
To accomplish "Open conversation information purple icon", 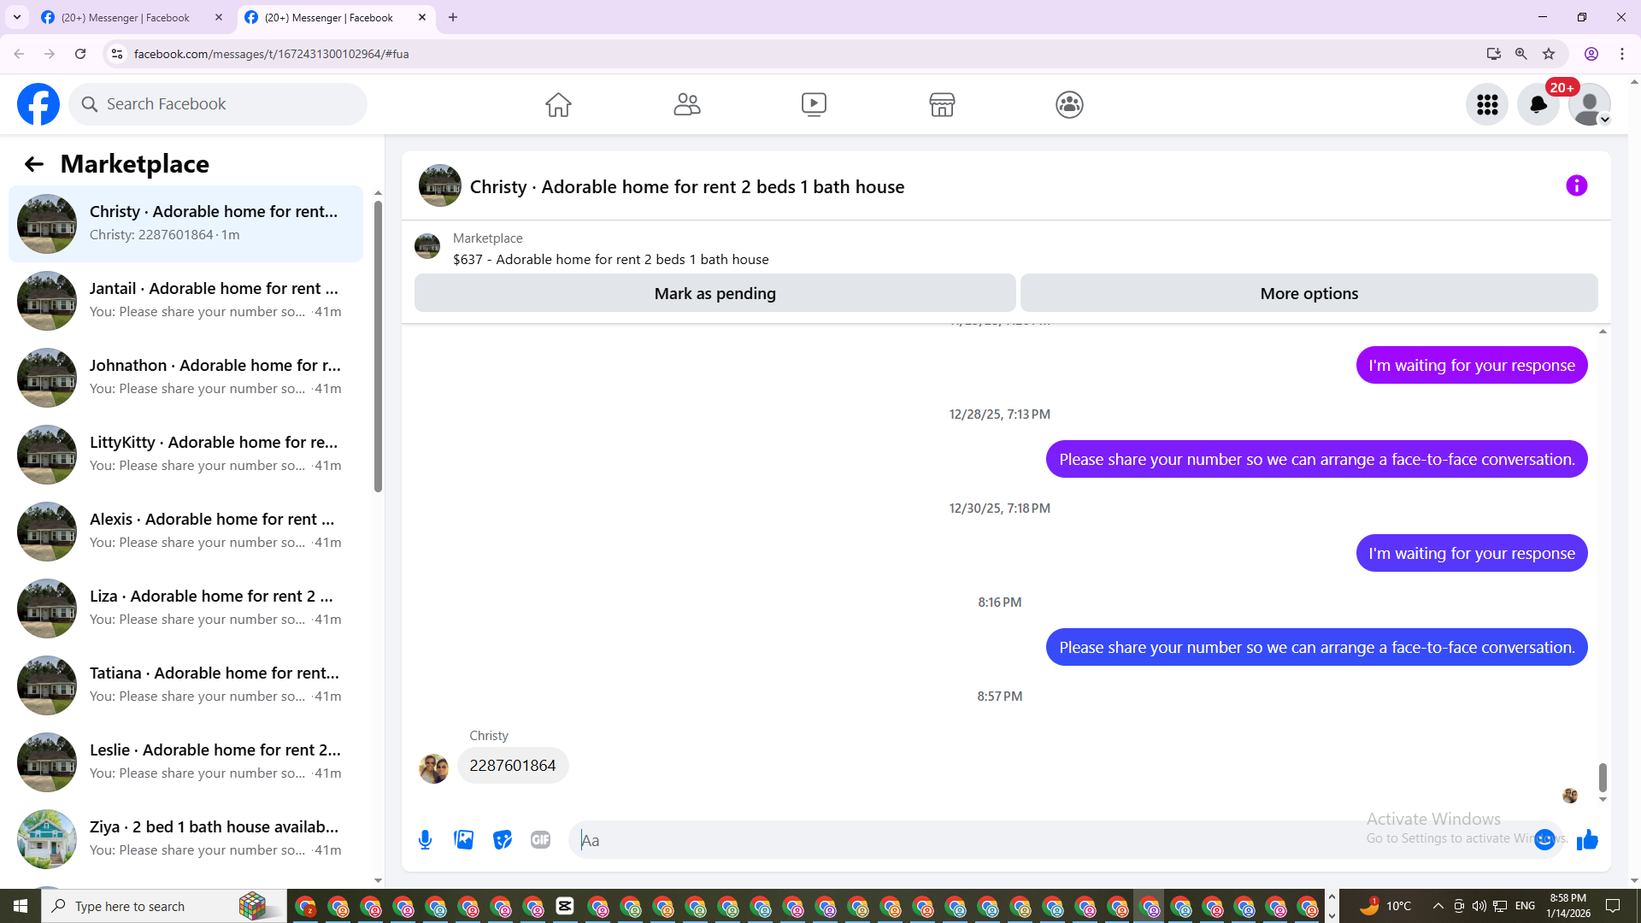I will (x=1576, y=185).
